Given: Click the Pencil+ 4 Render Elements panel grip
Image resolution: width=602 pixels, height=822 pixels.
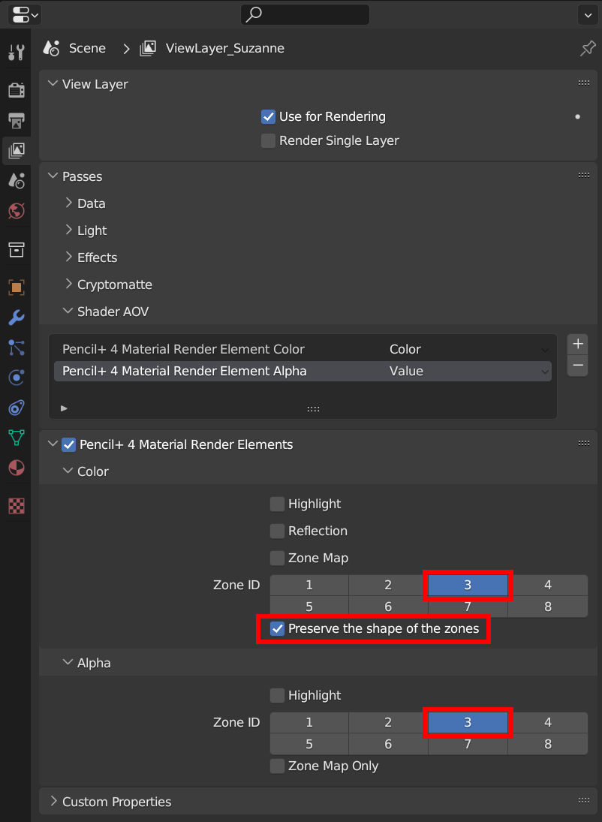Looking at the screenshot, I should coord(584,443).
